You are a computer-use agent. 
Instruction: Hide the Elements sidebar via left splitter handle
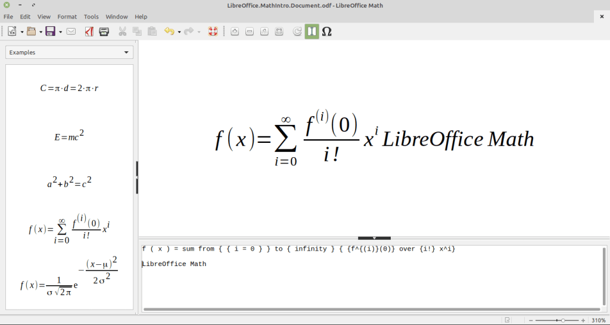137,177
